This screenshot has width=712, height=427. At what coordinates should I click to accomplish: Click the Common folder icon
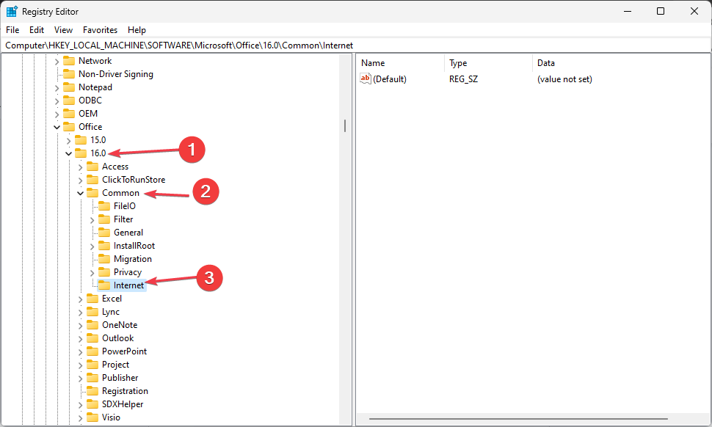click(92, 193)
